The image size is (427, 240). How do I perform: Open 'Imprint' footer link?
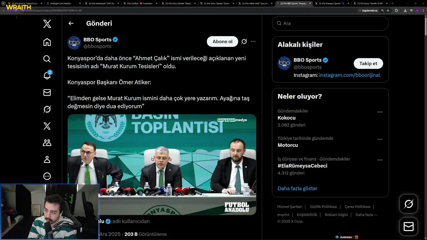(x=283, y=215)
